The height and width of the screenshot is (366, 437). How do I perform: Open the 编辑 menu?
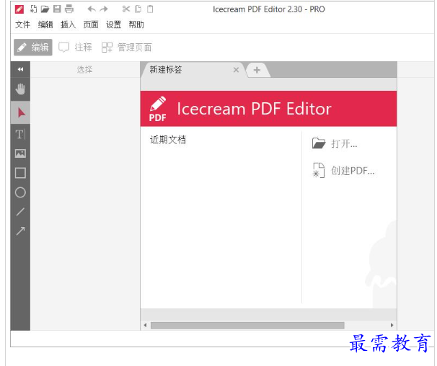click(45, 24)
